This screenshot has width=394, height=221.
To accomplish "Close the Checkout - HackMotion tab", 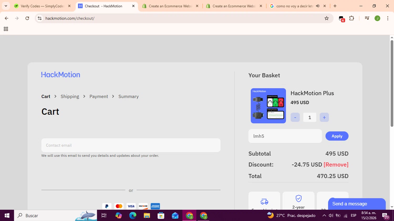I will (x=133, y=6).
